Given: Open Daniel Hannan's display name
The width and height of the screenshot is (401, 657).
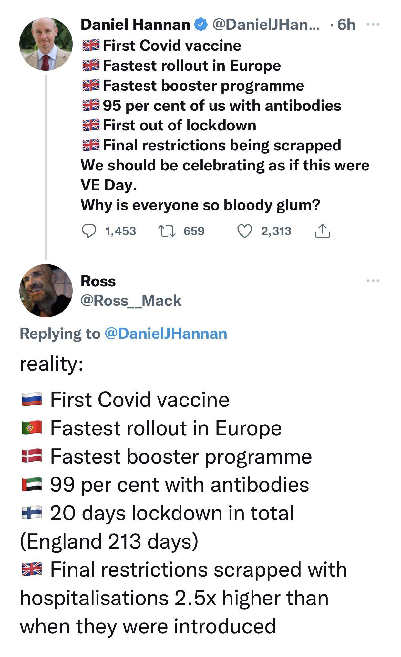Looking at the screenshot, I should pos(135,25).
